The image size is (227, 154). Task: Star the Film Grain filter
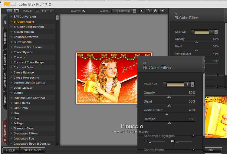[x=12, y=108]
